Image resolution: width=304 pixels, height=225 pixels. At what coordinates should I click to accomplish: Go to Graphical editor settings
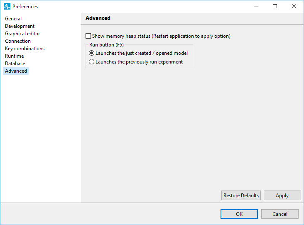tap(22, 34)
